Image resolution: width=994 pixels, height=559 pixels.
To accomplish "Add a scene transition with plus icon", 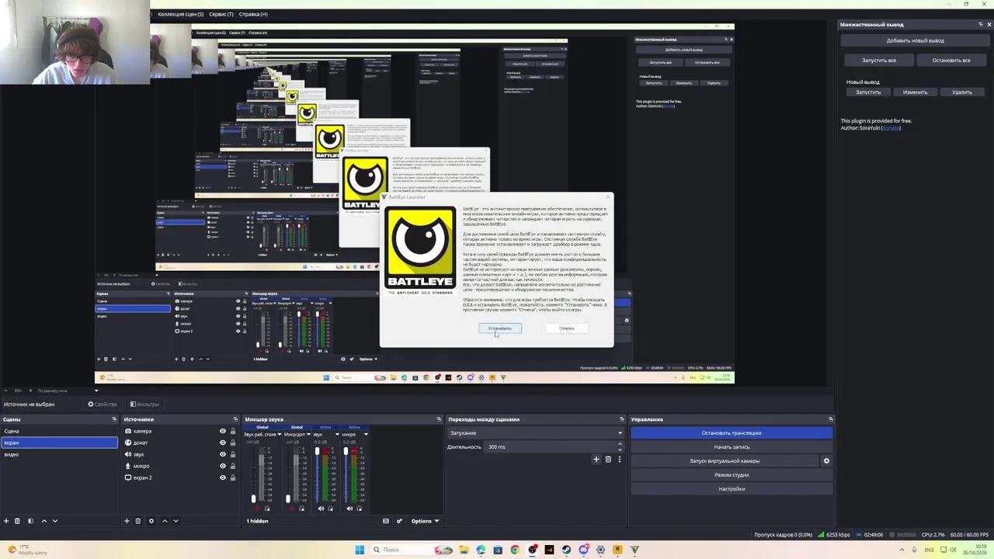I will point(596,459).
